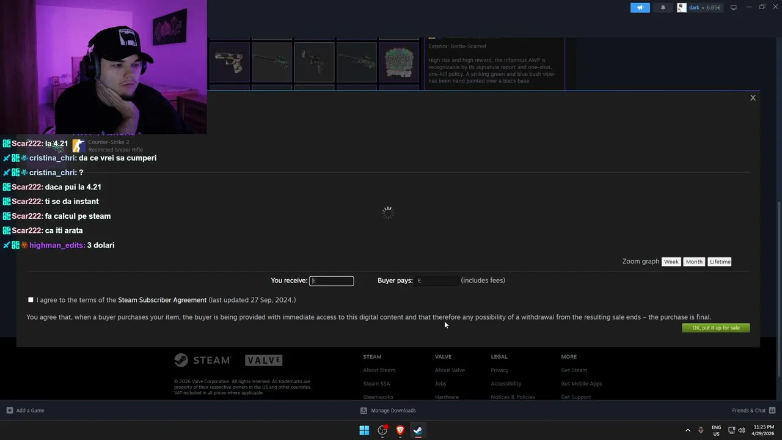The width and height of the screenshot is (782, 440).
Task: Open About Steam footer link
Action: tap(379, 370)
